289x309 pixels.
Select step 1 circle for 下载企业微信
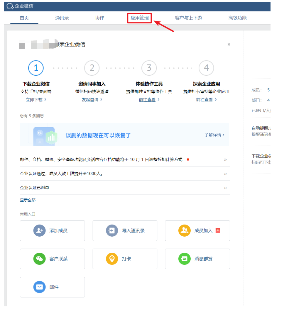click(36, 68)
